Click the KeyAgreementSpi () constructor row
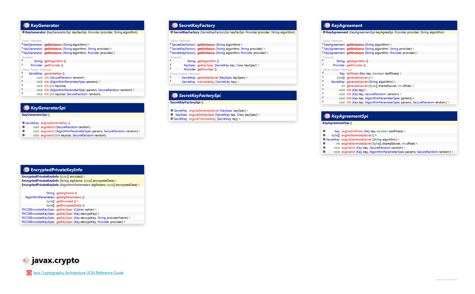Viewport: 475px width, 294px height. point(389,123)
